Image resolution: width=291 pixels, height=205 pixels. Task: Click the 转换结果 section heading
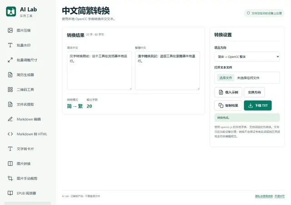click(75, 35)
